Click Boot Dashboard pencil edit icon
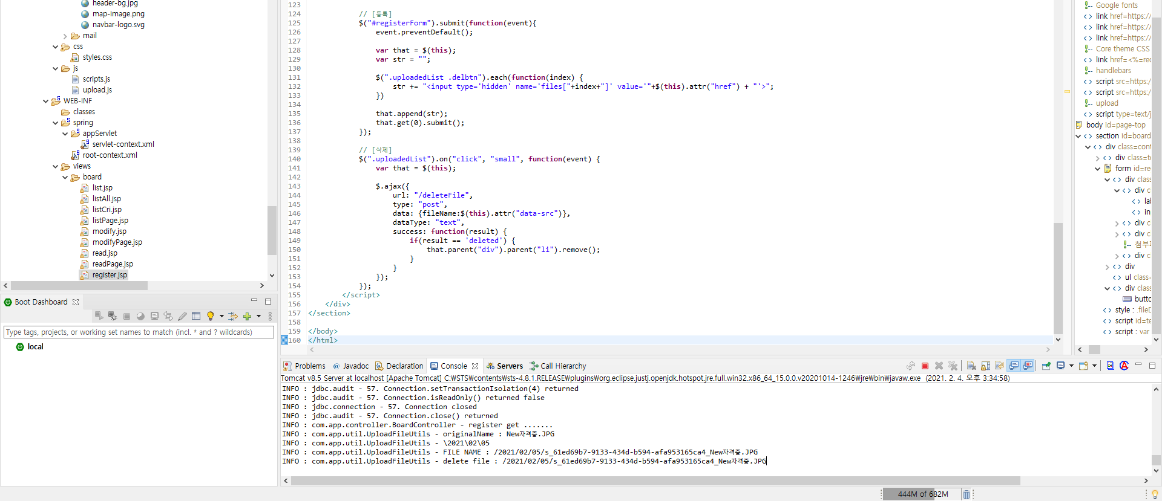Image resolution: width=1162 pixels, height=501 pixels. 182,316
